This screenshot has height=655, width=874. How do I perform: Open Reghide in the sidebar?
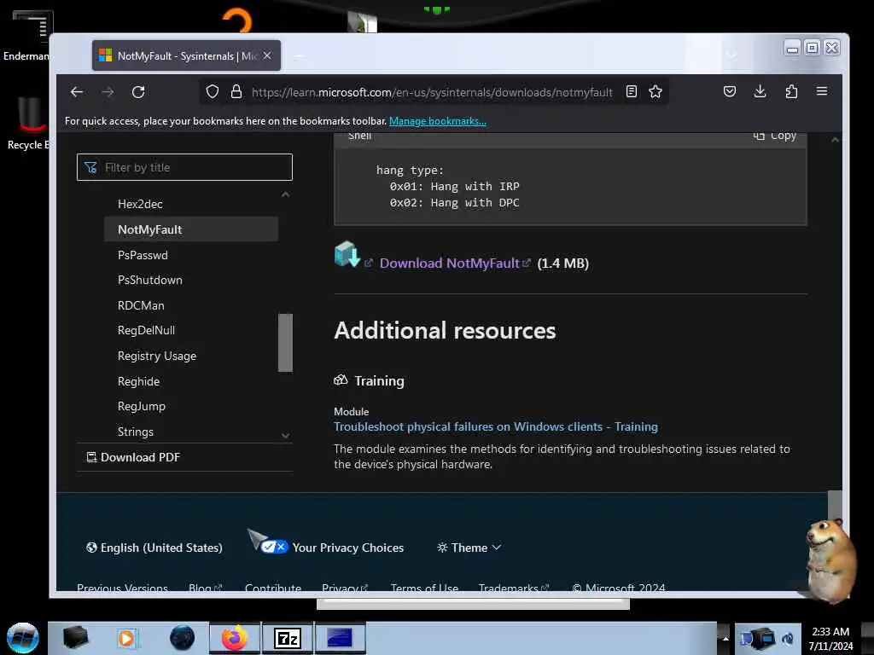pyautogui.click(x=138, y=381)
